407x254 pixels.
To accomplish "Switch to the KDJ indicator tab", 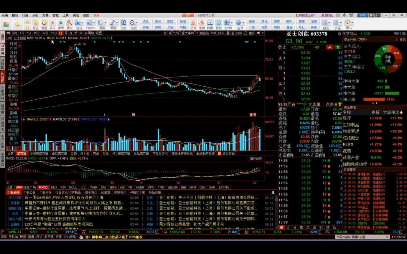I will pos(54,187).
